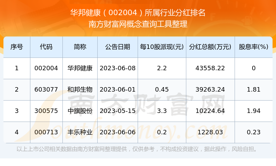
Task: Click dividend per 10 shares value 2.2
Action: click(x=162, y=68)
